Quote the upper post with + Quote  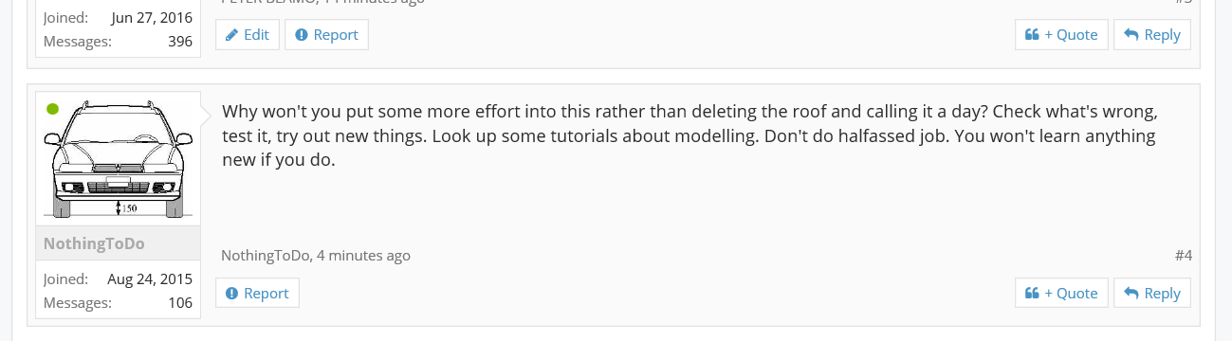click(1061, 35)
